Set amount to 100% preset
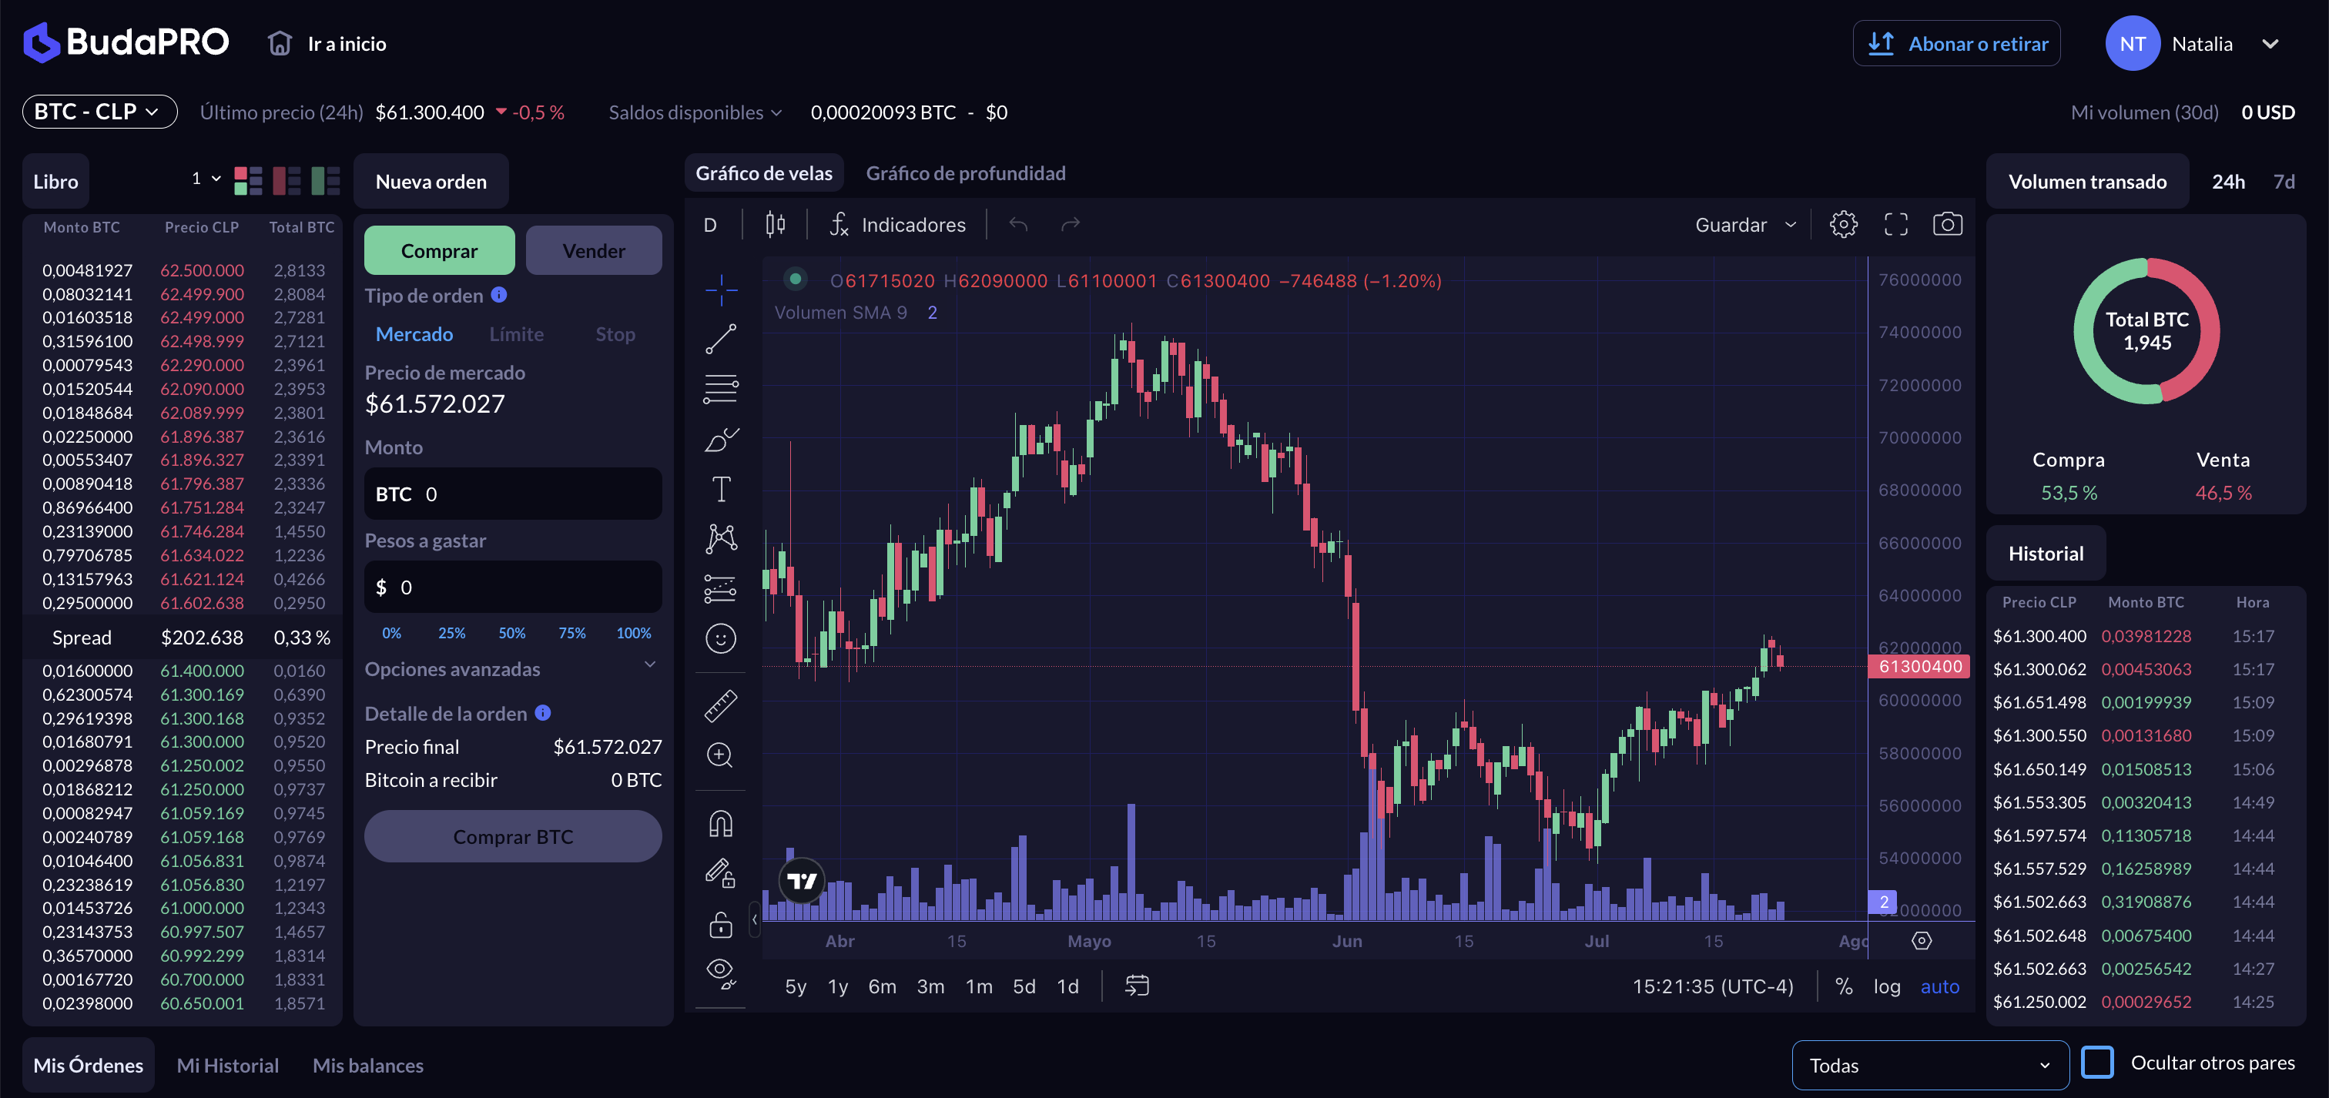This screenshot has width=2329, height=1098. 633,633
